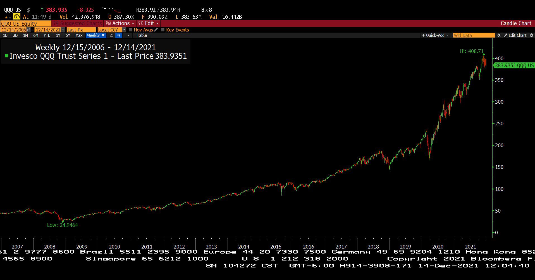Enable the Mov Avgs checkbox

[130, 30]
